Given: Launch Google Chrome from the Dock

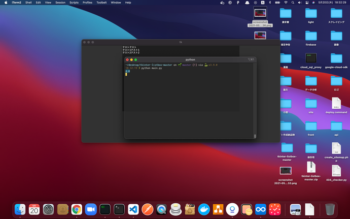Looking at the screenshot, I should 77,210.
